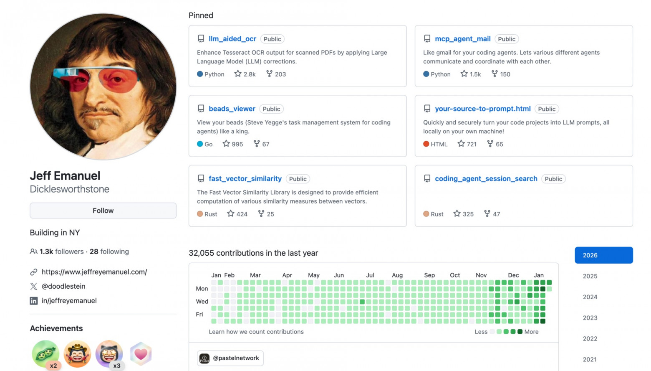View the 1.5k stars on mcp_agent_mail
The width and height of the screenshot is (651, 371).
click(x=471, y=74)
